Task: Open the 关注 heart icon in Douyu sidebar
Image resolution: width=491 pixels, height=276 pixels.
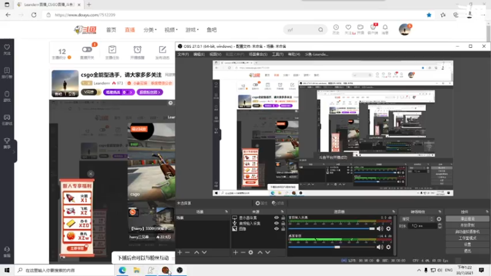Action: (x=7, y=47)
